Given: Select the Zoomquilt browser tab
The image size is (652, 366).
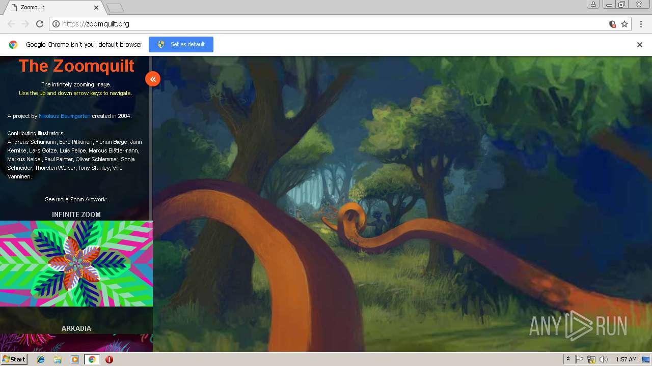Looking at the screenshot, I should 53,8.
